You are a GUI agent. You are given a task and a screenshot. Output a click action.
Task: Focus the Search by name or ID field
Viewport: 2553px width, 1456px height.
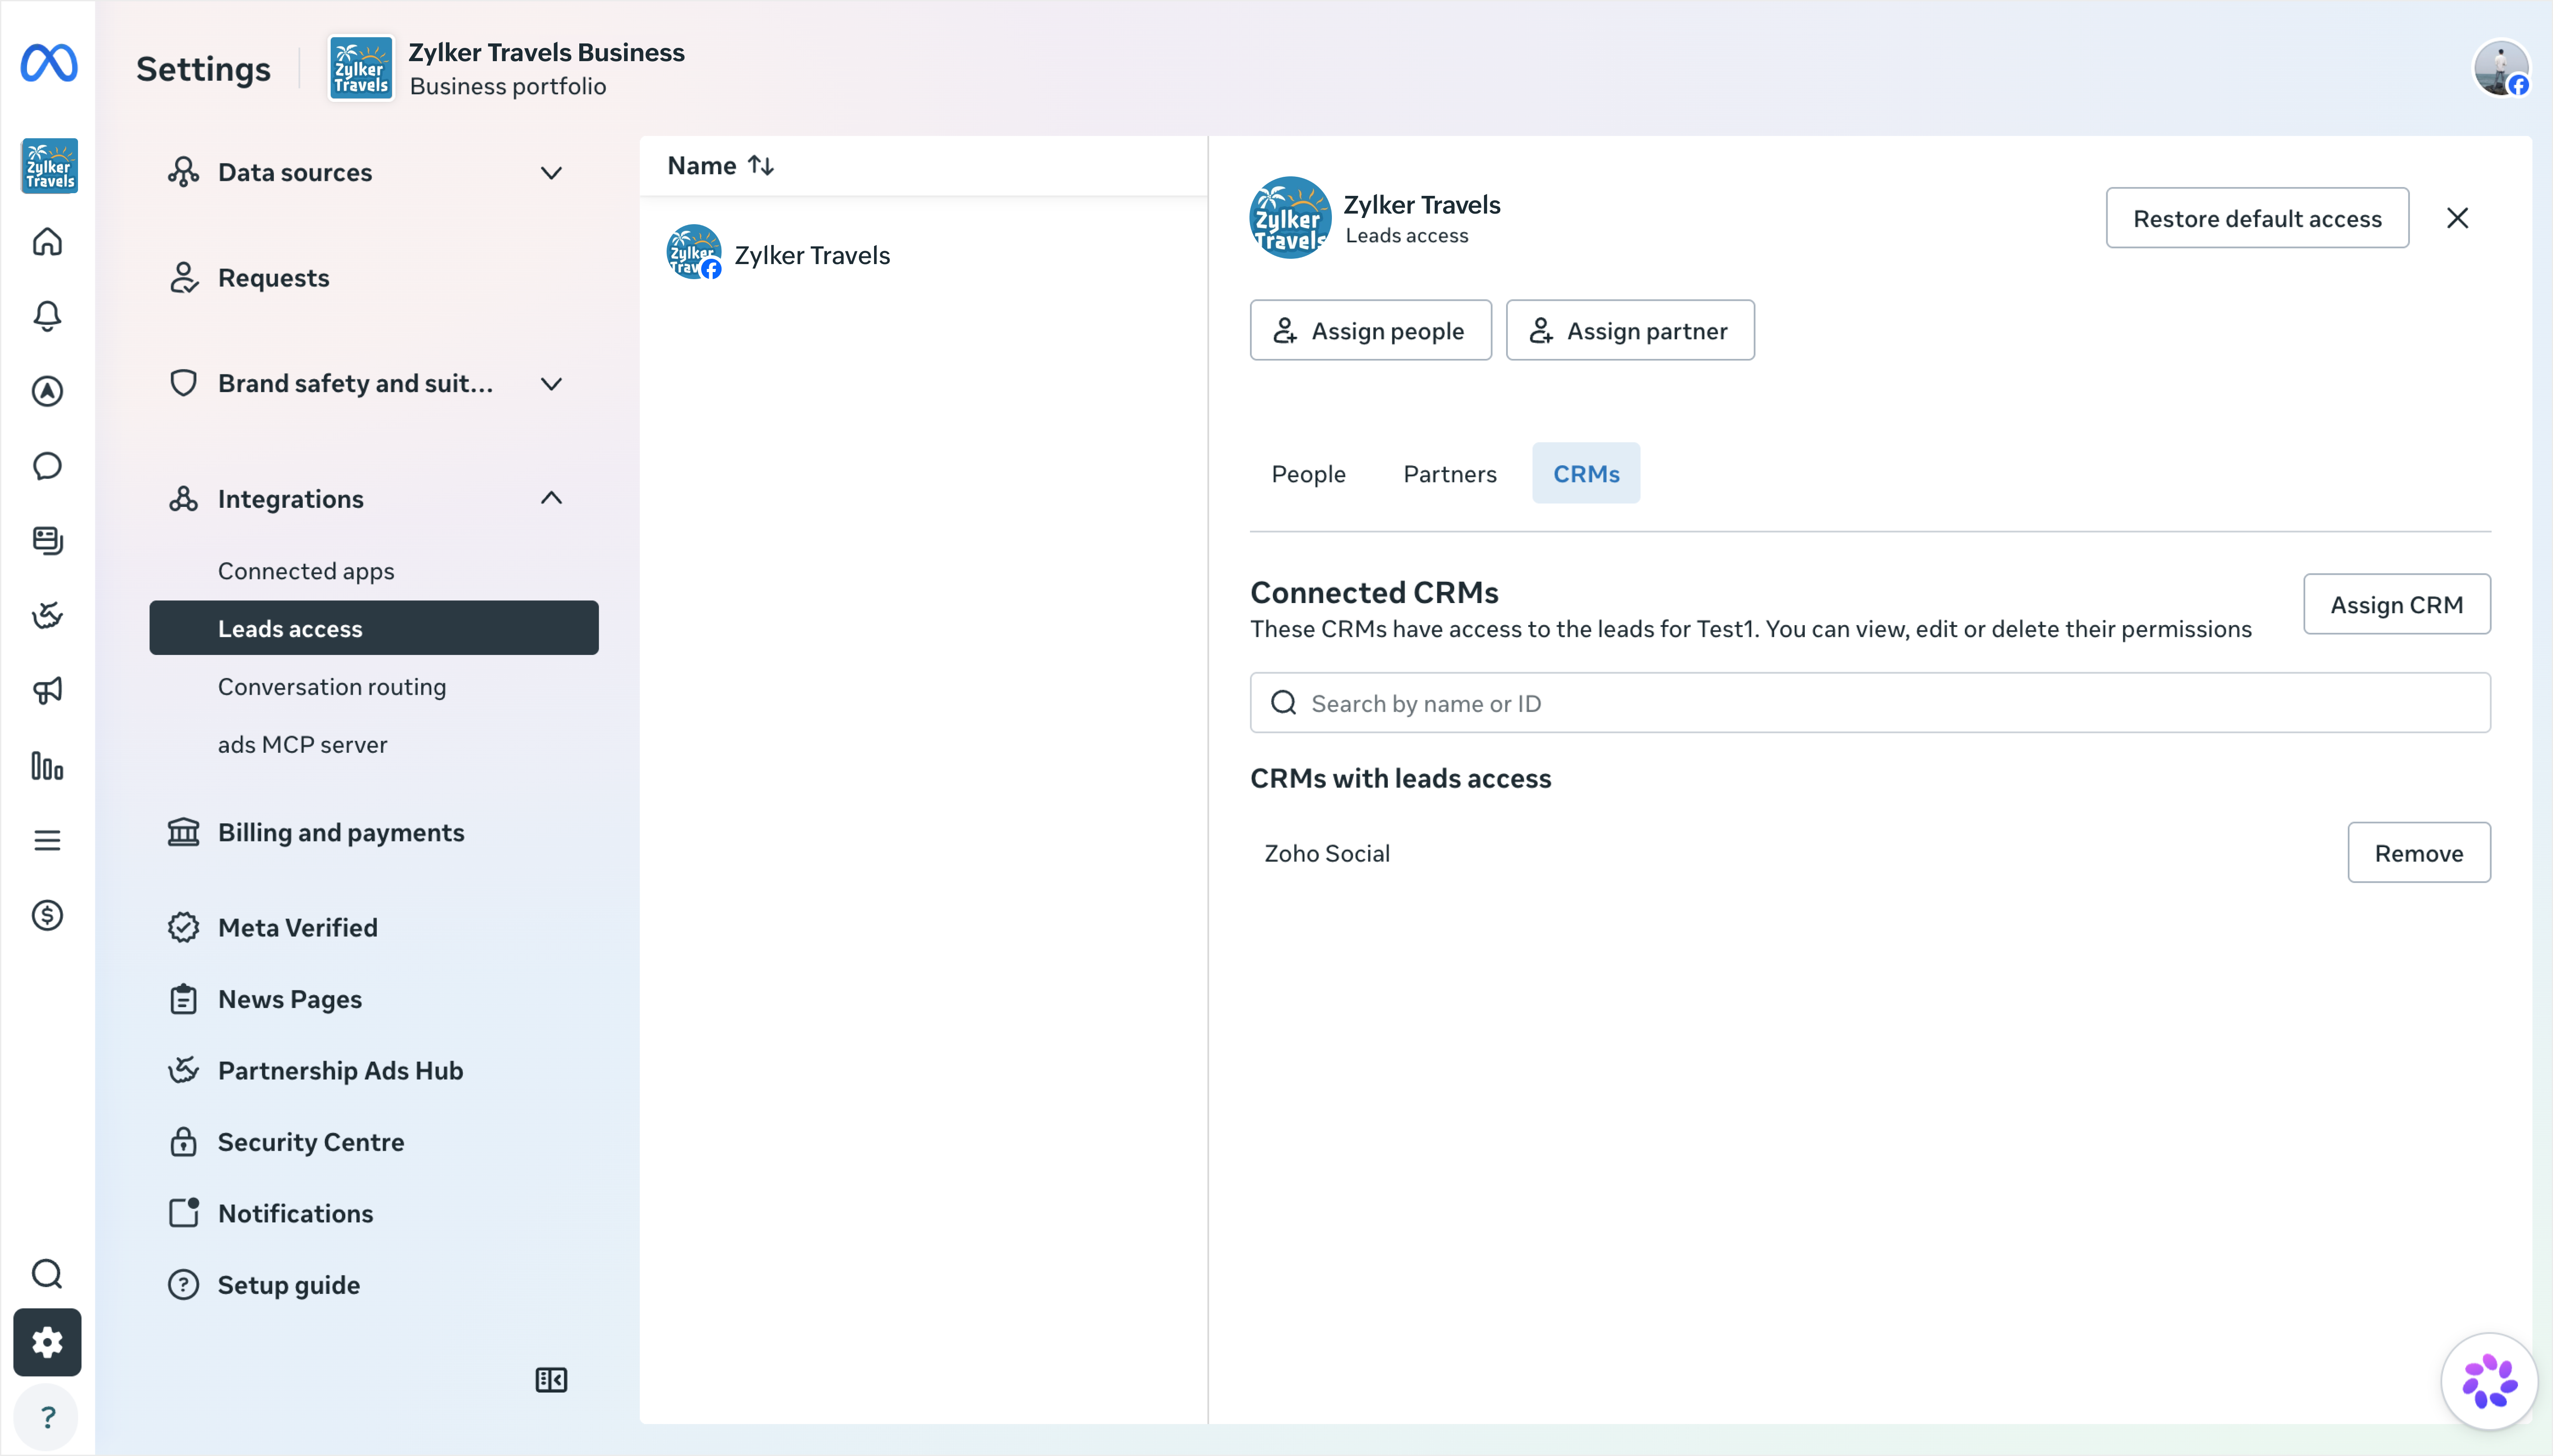[1870, 703]
